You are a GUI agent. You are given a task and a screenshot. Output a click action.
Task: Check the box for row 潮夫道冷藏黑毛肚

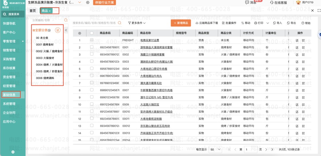pyautogui.click(x=92, y=83)
